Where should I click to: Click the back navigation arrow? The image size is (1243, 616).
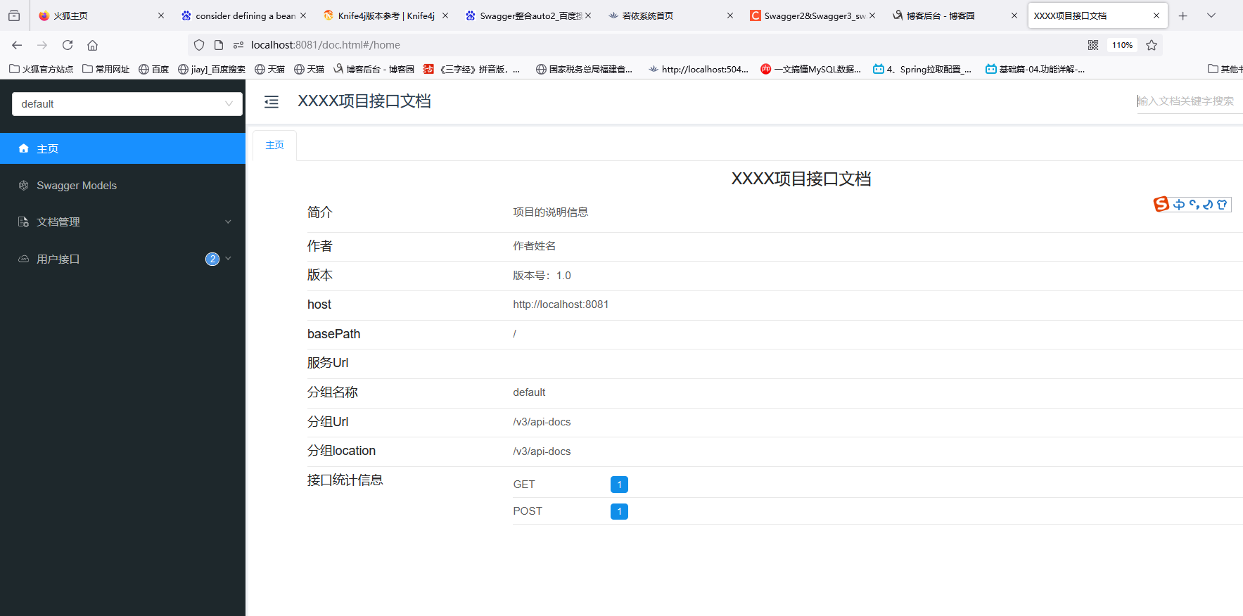click(x=17, y=45)
